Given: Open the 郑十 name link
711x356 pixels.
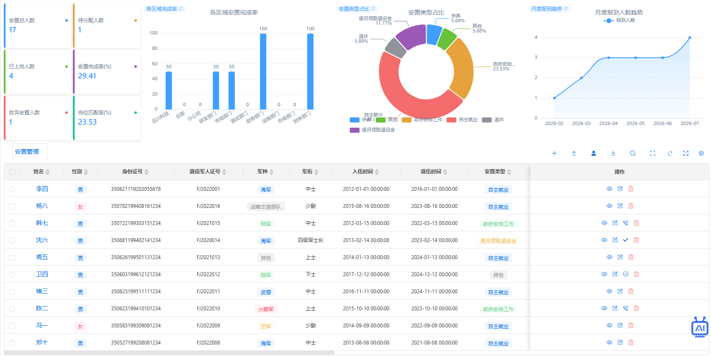Looking at the screenshot, I should click(x=42, y=342).
